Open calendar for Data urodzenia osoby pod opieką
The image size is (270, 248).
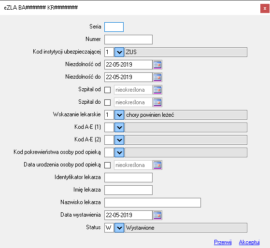(x=157, y=165)
